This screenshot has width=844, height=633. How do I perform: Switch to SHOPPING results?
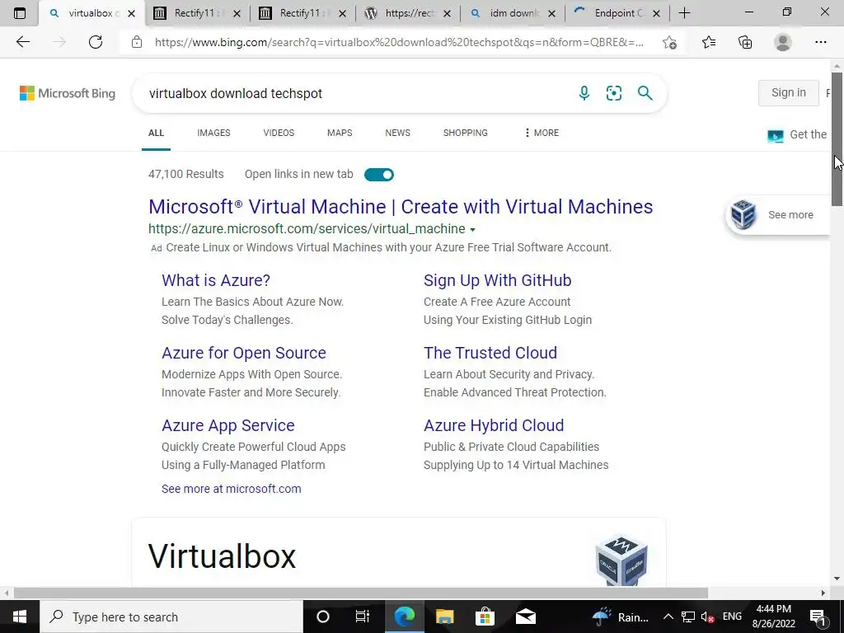click(466, 133)
